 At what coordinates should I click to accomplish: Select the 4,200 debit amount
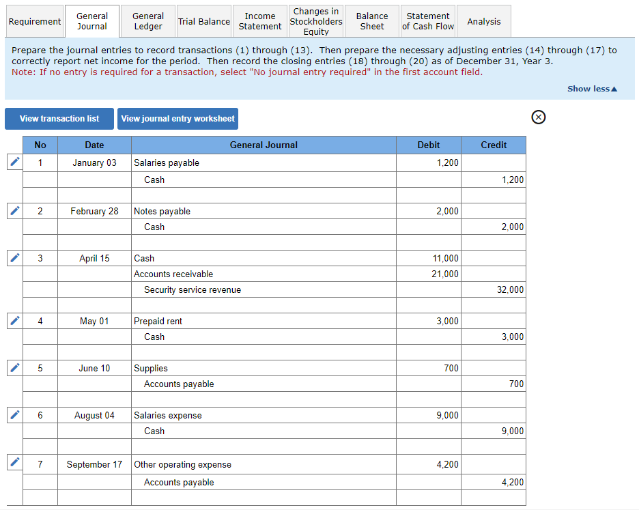tap(429, 464)
